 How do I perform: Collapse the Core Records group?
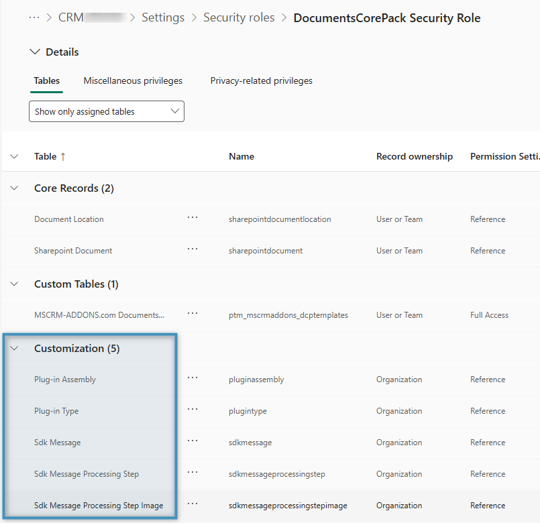15,188
